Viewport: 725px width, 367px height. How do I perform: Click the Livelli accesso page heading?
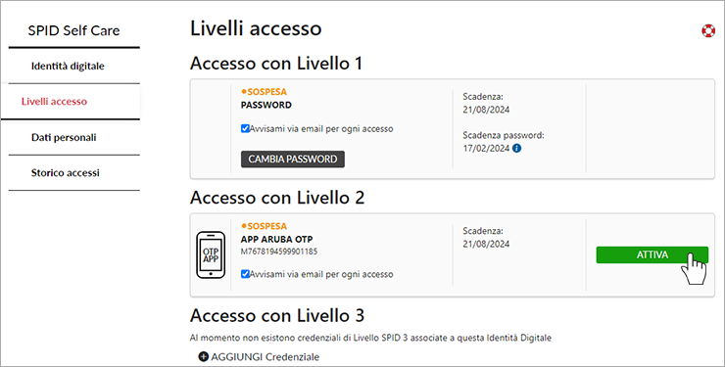(256, 28)
